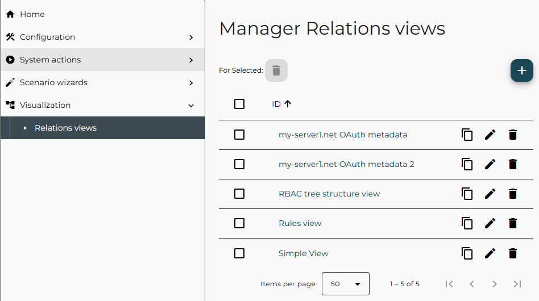Screen dimensions: 539x301
Task: Collapse the Visualization section chevron
Action: (191, 106)
